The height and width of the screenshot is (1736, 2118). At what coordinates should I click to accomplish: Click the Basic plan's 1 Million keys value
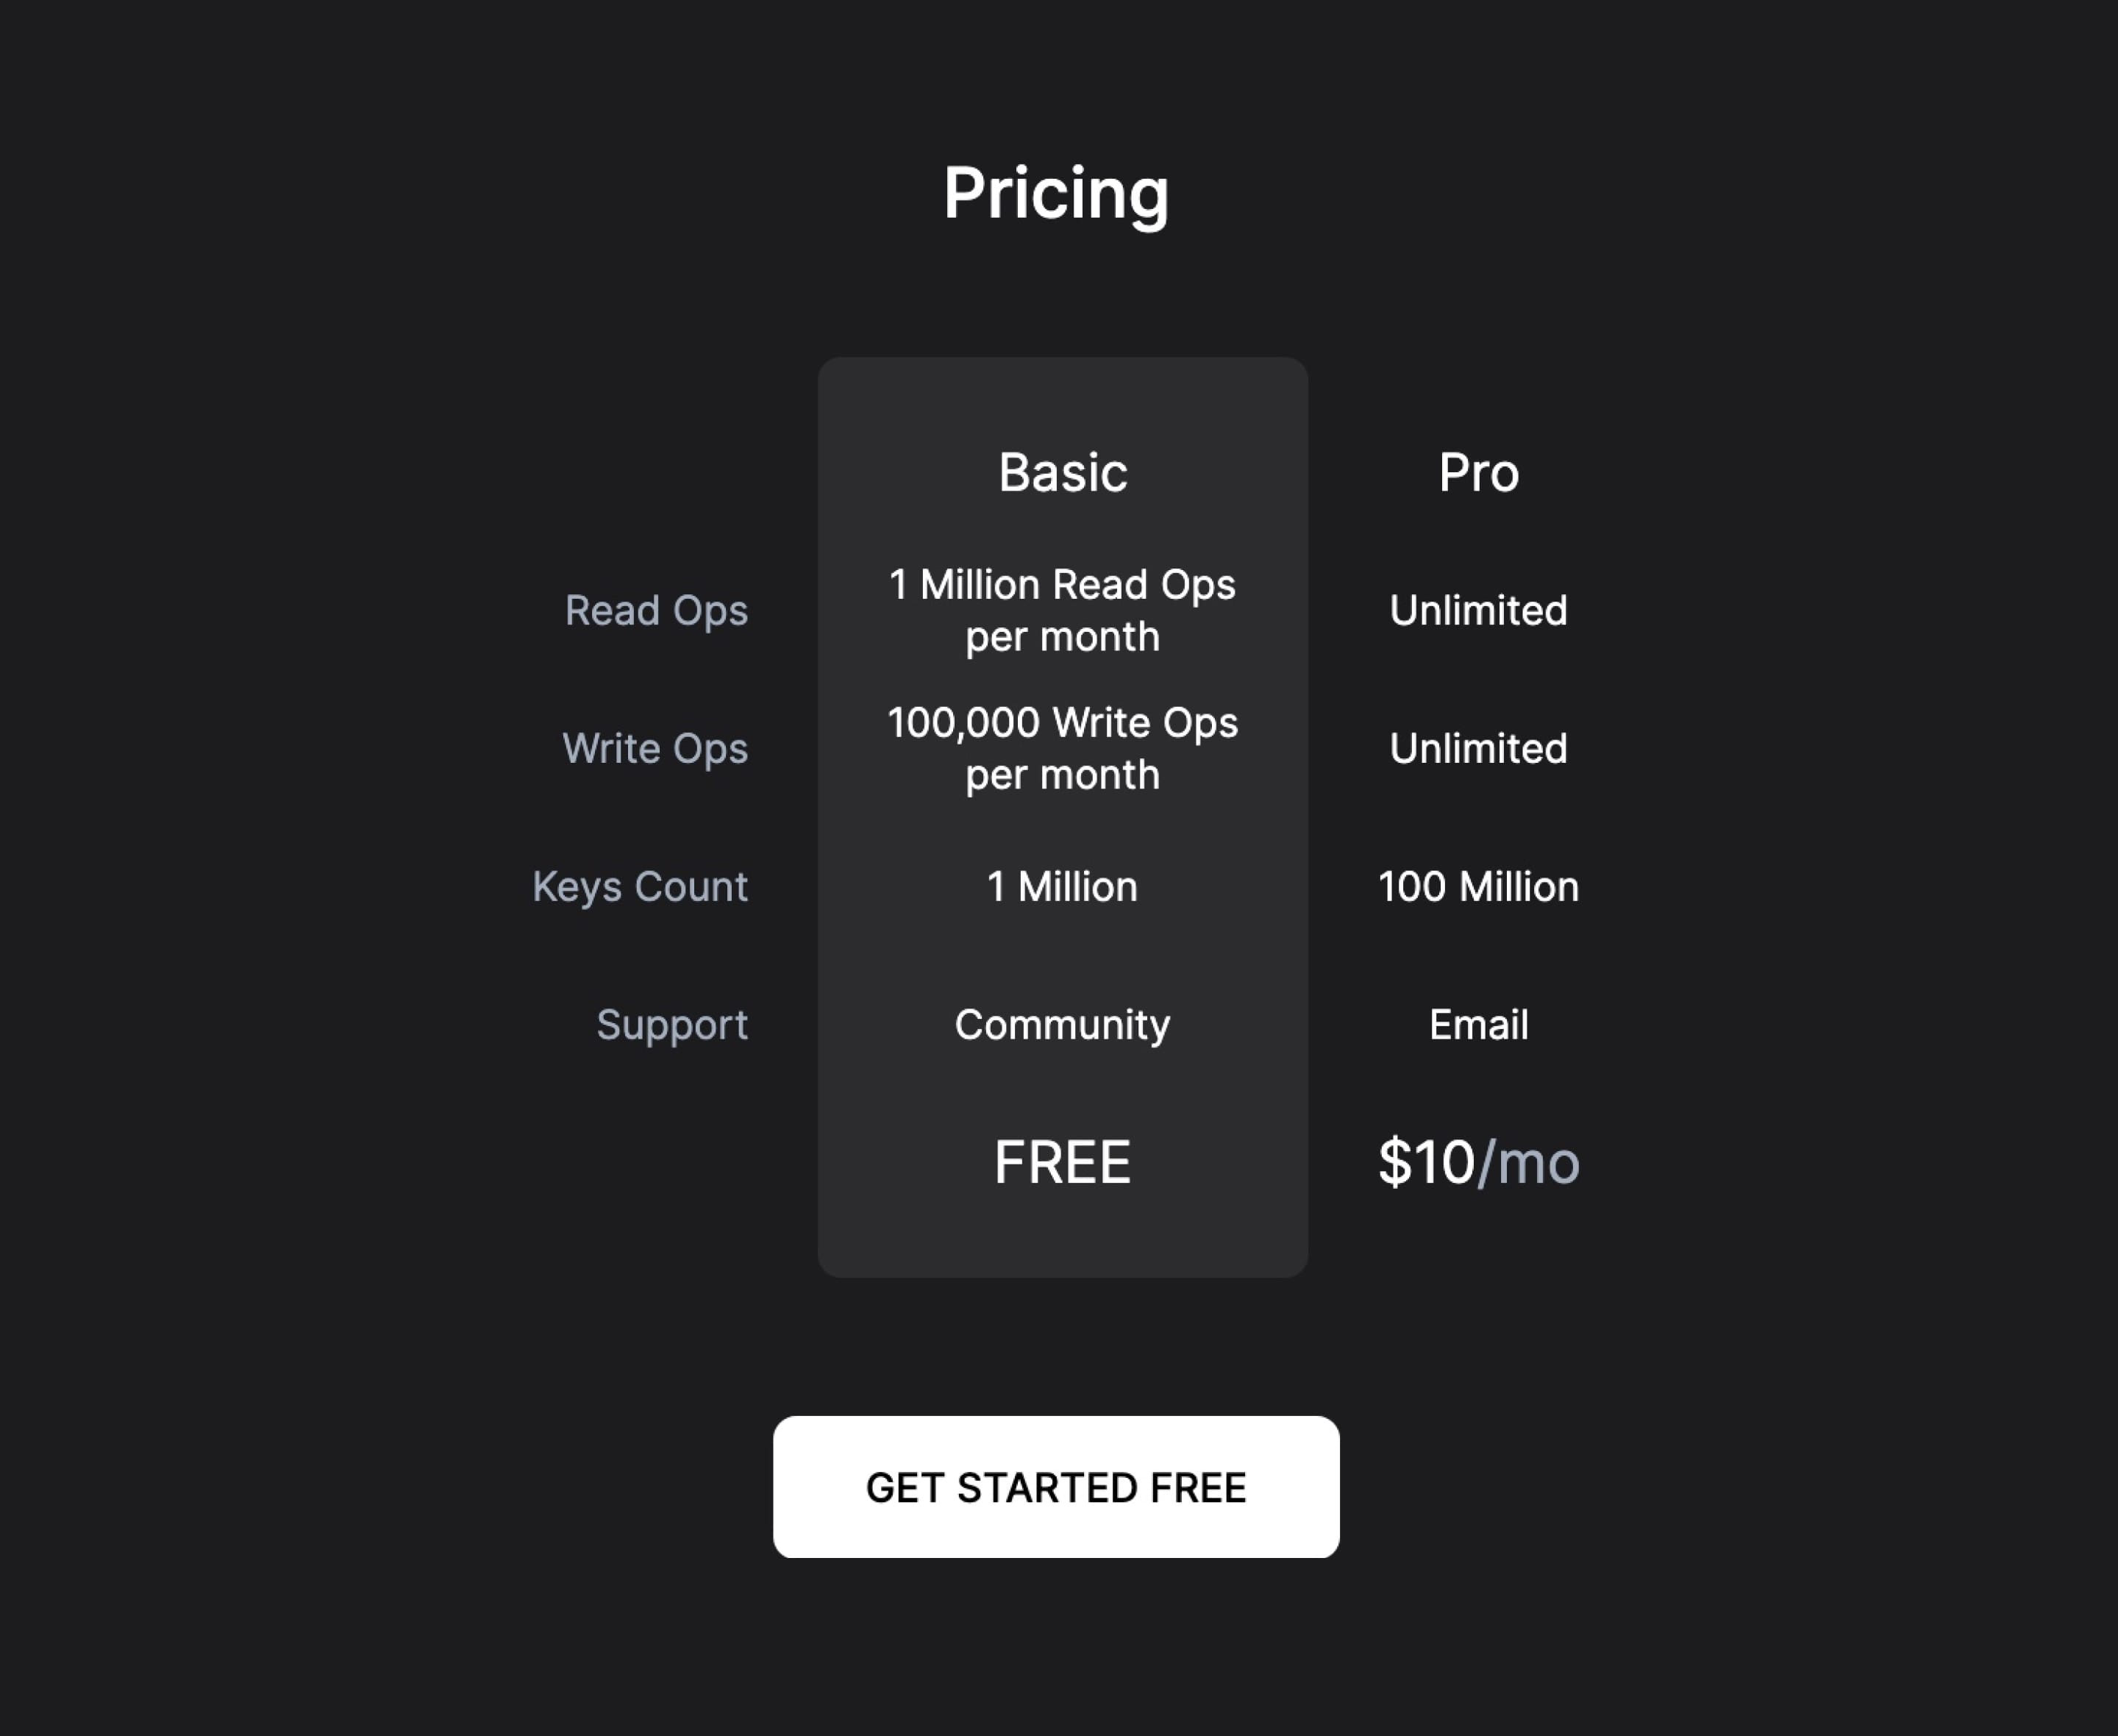tap(1063, 886)
